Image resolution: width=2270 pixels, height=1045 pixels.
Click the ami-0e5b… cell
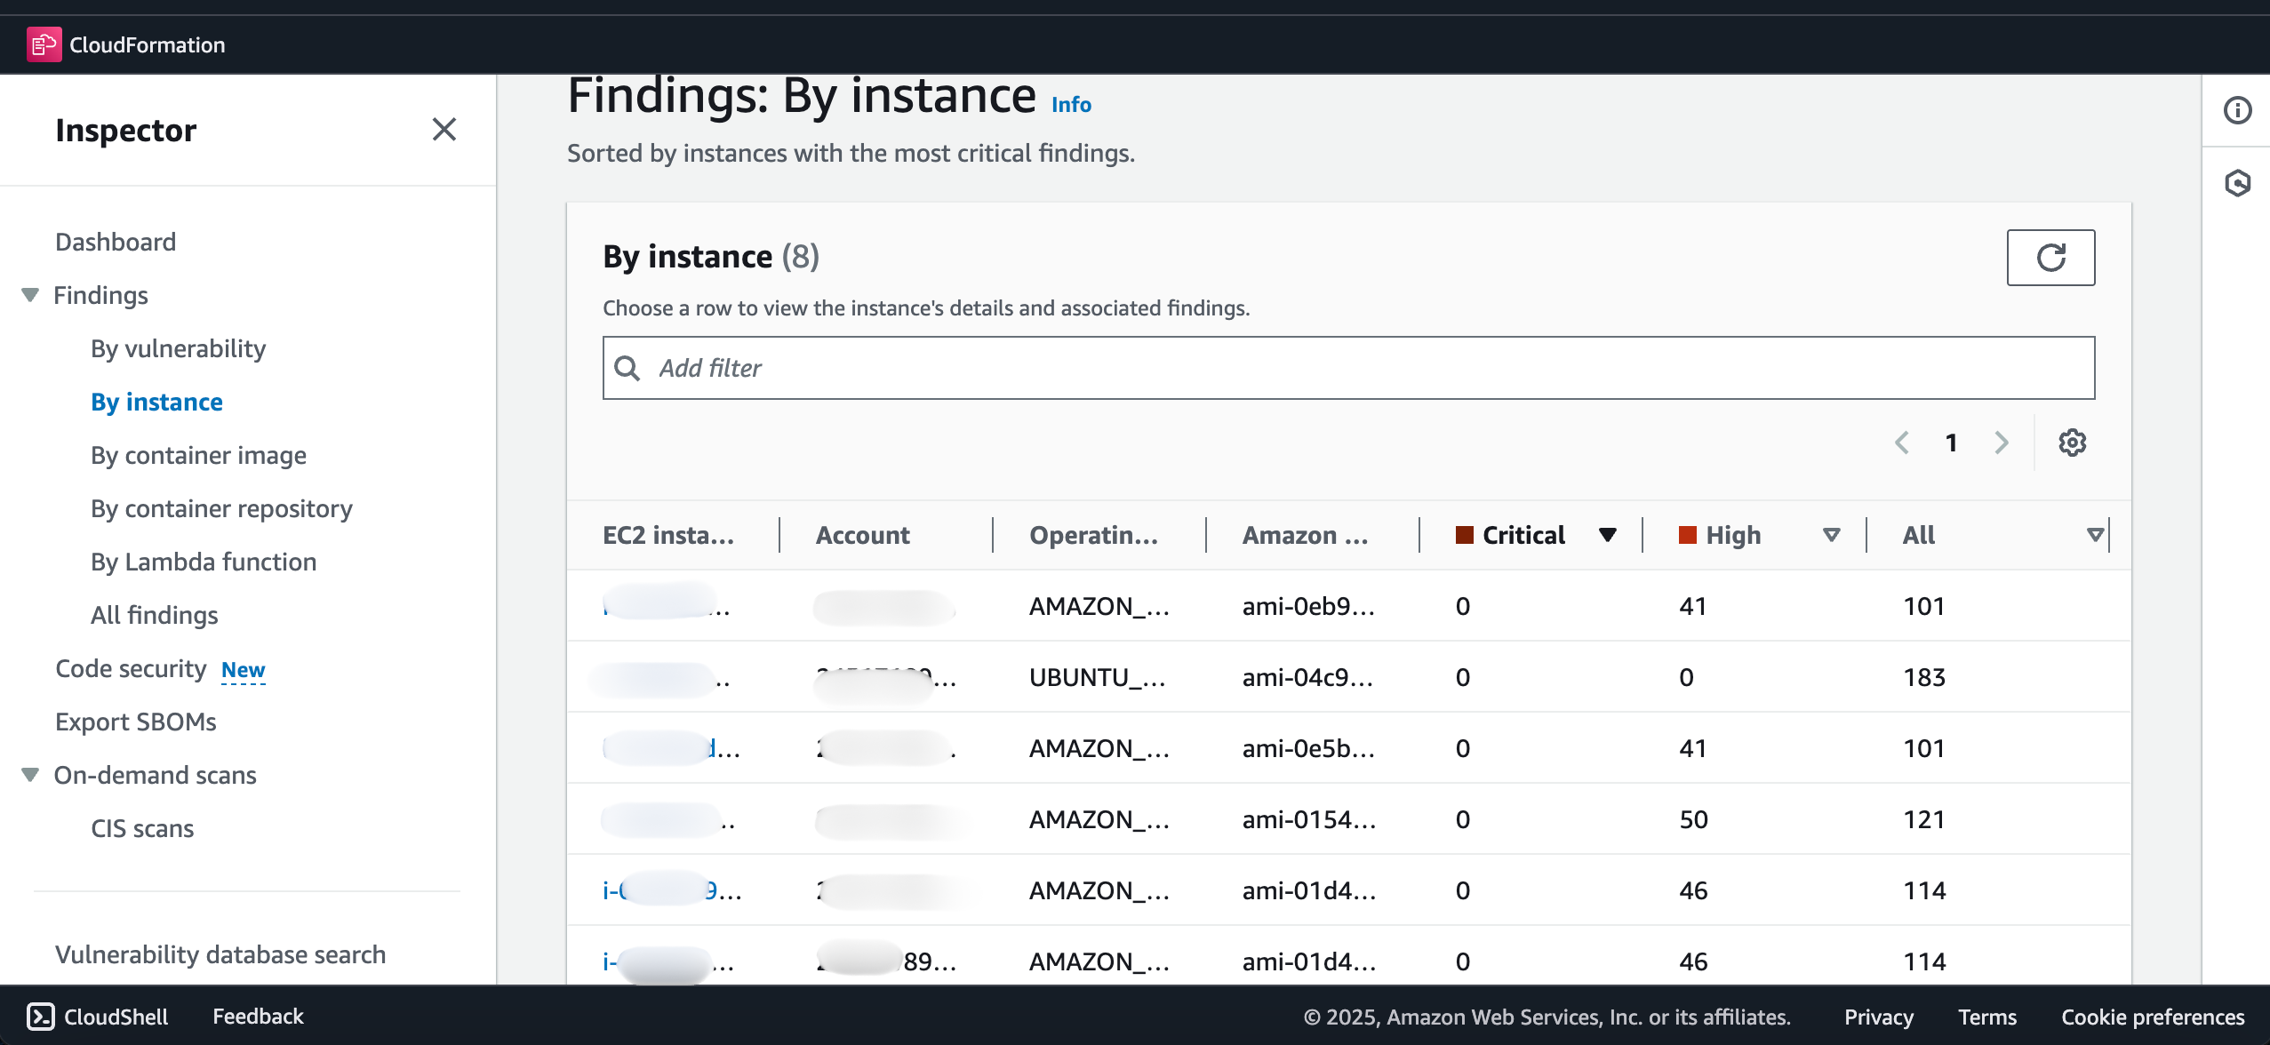[1308, 748]
